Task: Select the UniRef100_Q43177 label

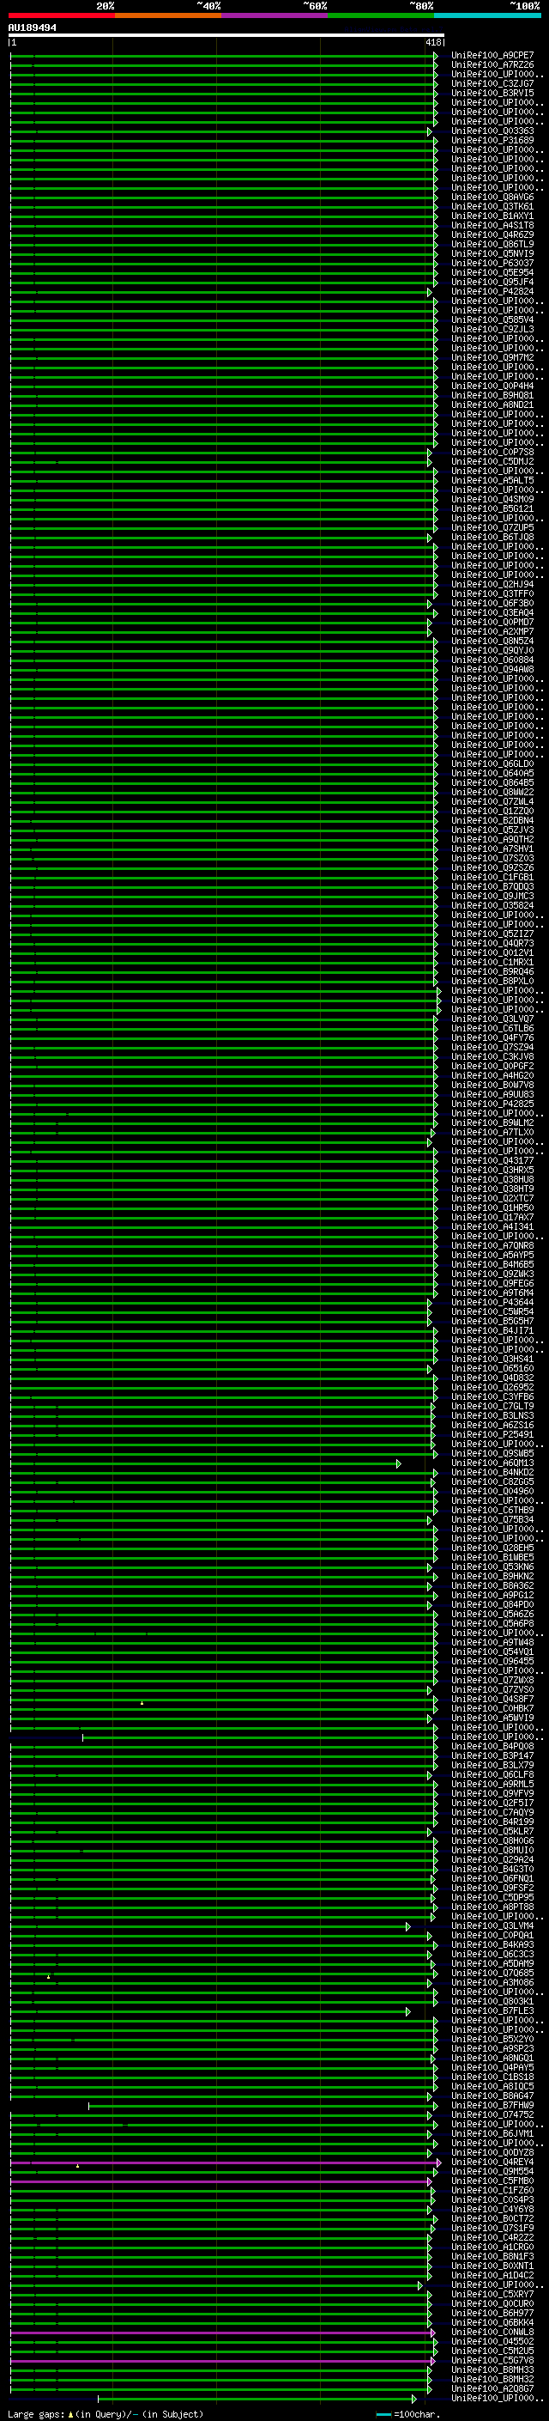Action: pos(492,1161)
